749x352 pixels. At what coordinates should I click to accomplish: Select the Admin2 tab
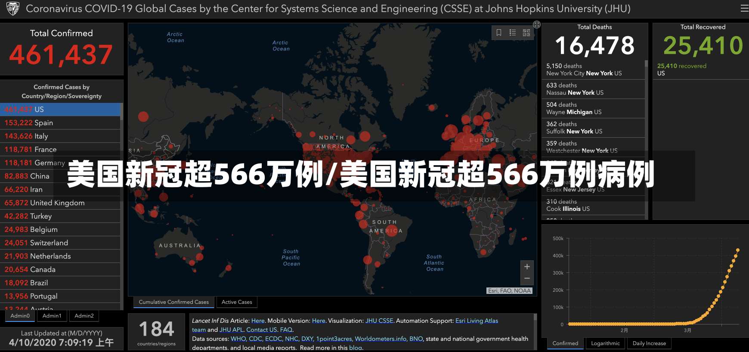coord(84,316)
